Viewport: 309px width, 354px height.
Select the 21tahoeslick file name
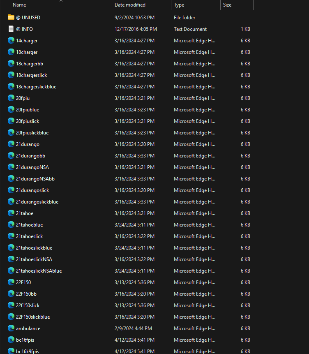coord(29,236)
